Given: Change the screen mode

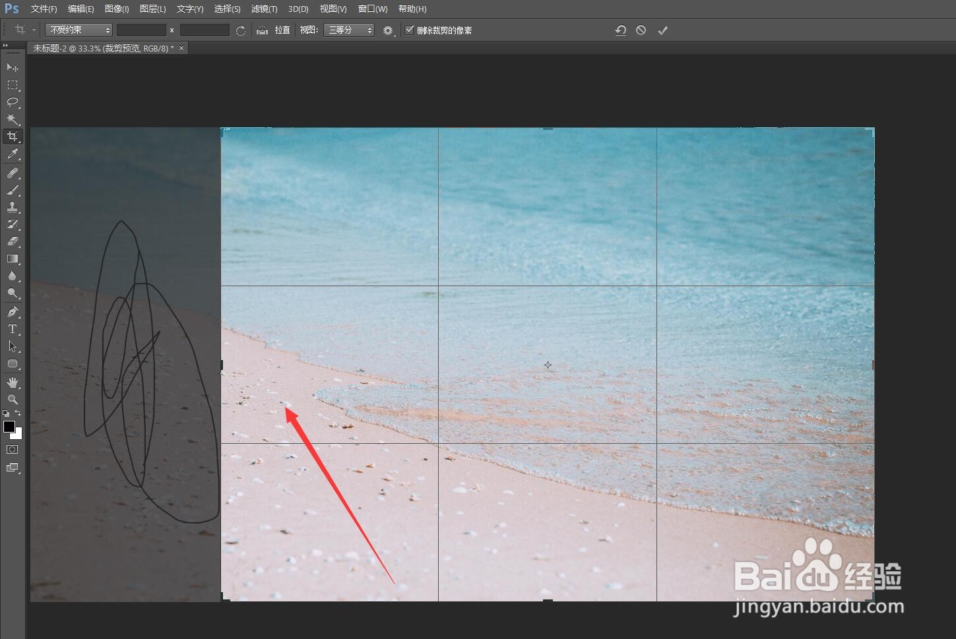Looking at the screenshot, I should click(12, 468).
